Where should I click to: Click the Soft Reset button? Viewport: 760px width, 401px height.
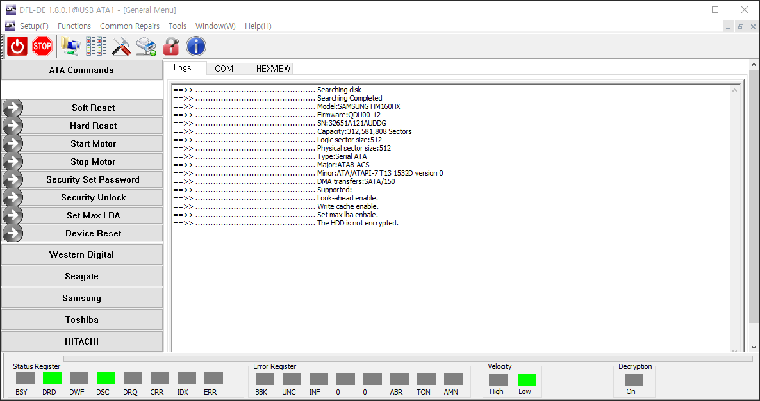coord(93,108)
